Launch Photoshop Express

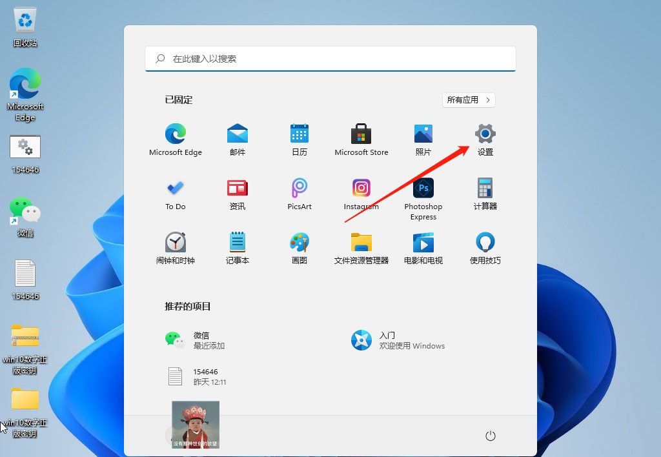tap(423, 199)
